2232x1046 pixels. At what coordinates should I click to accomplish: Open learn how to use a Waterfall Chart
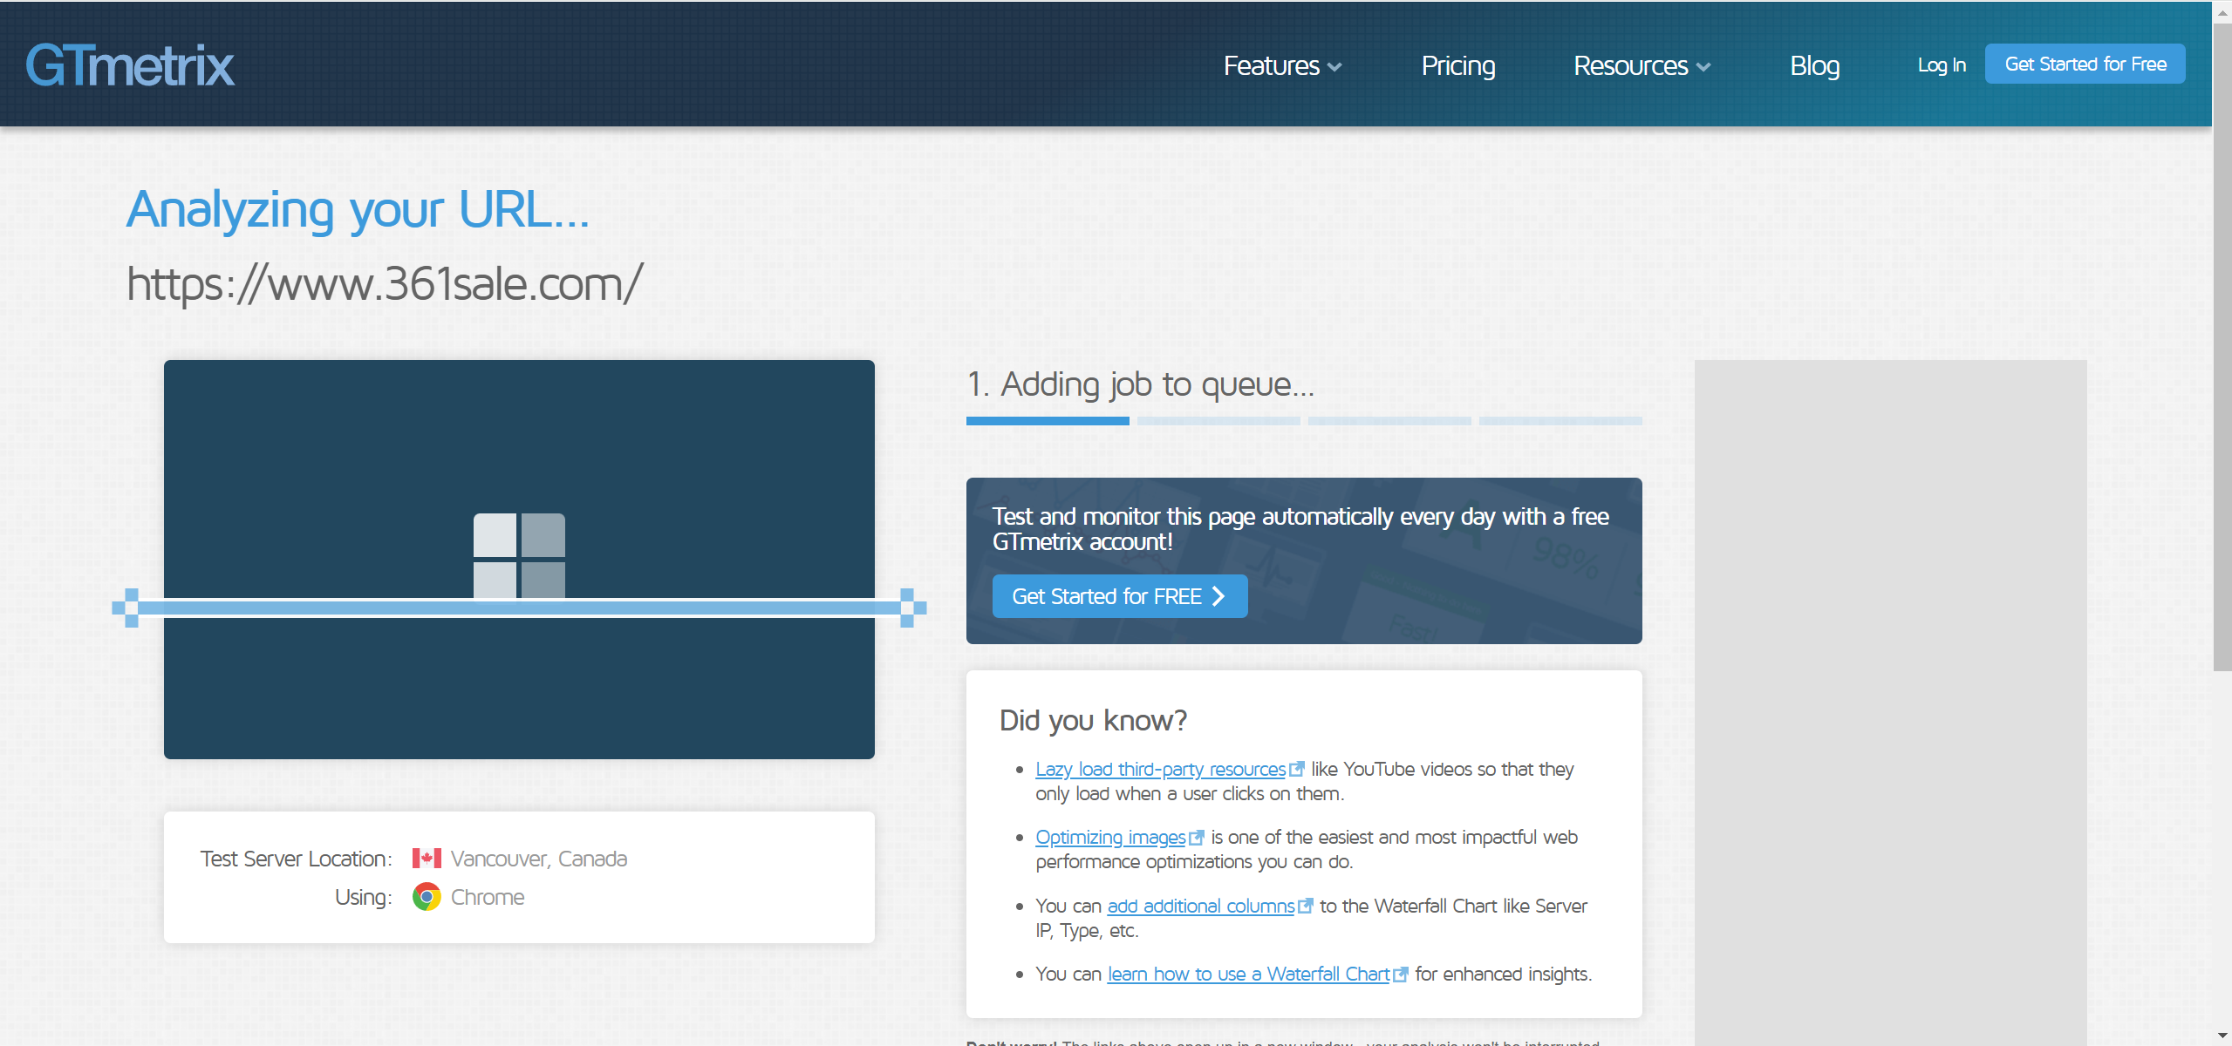tap(1248, 975)
